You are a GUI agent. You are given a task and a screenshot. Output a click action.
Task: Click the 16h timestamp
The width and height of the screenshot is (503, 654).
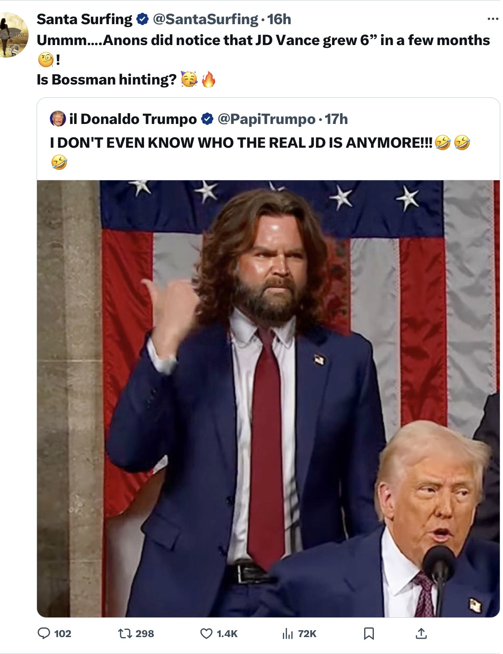pyautogui.click(x=279, y=19)
